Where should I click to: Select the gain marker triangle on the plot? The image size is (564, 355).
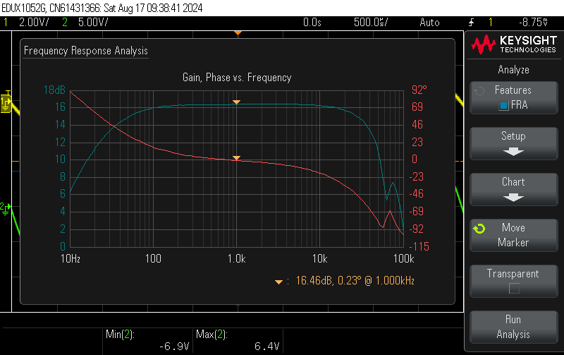(x=237, y=103)
